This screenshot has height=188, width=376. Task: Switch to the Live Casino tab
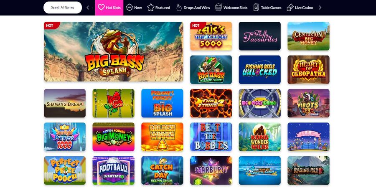[300, 8]
